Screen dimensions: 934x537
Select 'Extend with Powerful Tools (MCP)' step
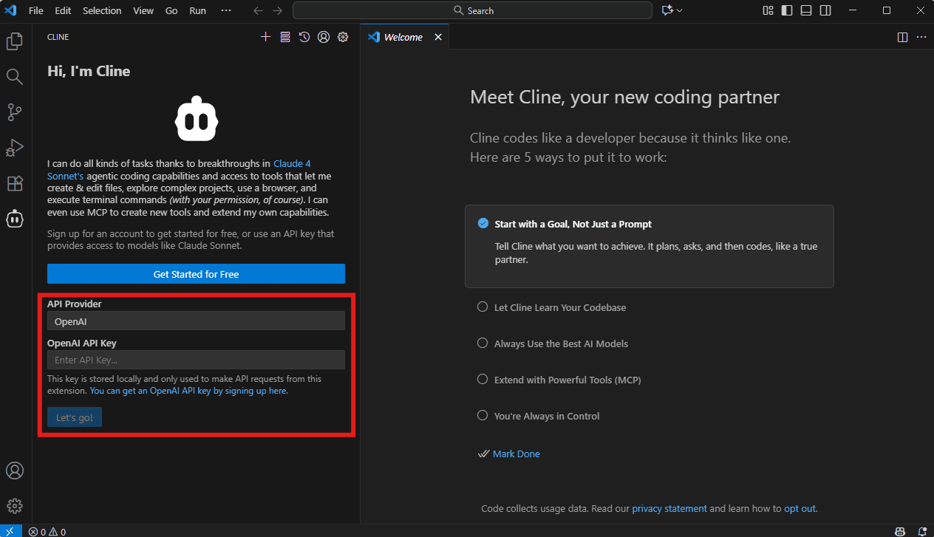click(x=567, y=380)
